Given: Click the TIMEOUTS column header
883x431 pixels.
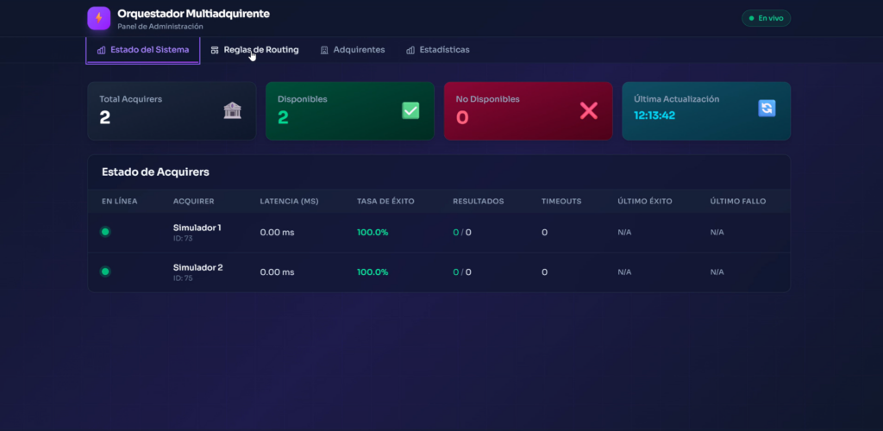Looking at the screenshot, I should (x=561, y=202).
